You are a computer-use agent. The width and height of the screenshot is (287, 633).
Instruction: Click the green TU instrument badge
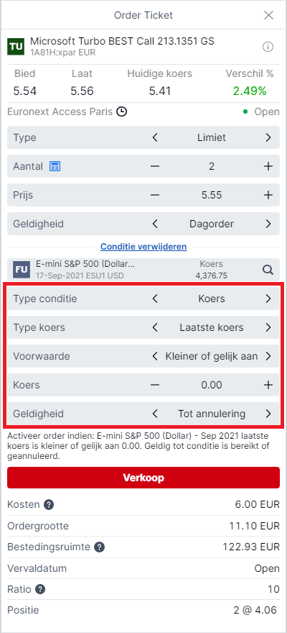coord(16,47)
